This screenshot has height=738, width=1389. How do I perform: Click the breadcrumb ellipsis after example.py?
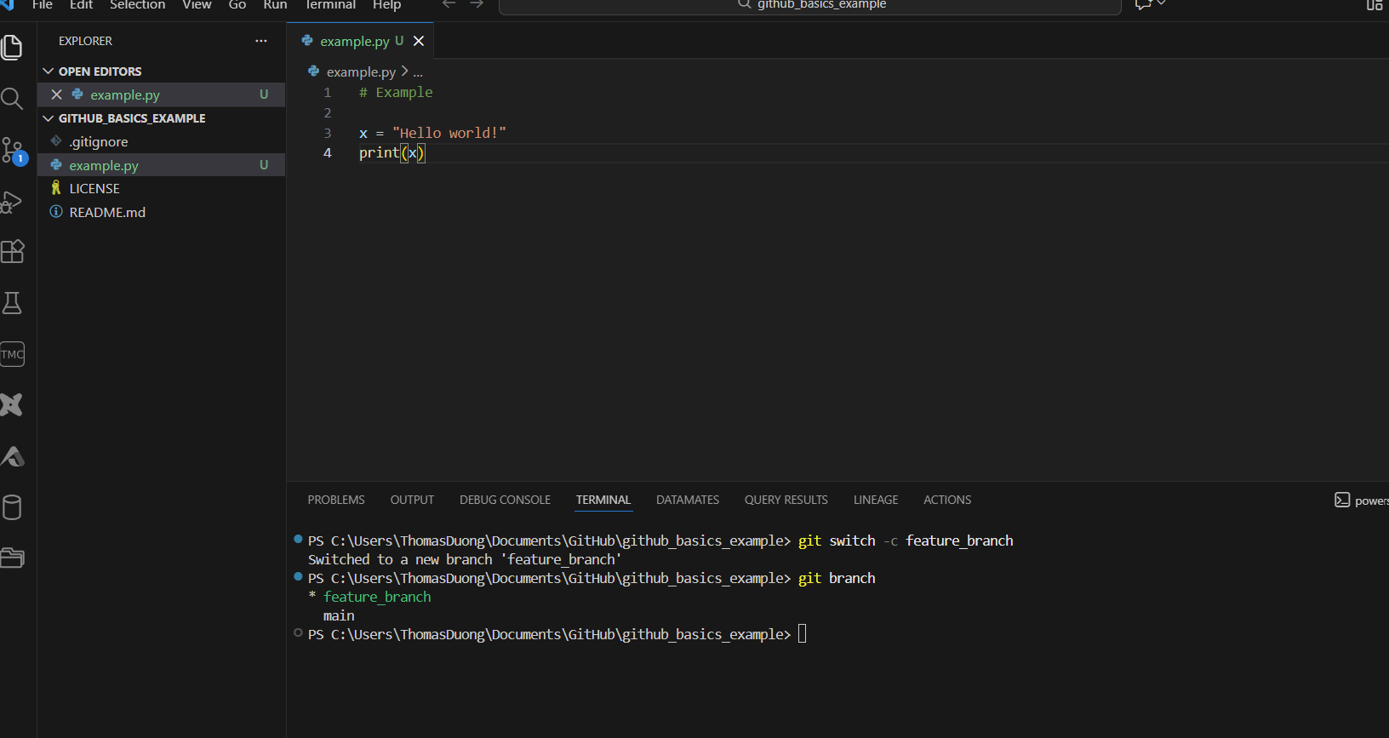pos(418,72)
